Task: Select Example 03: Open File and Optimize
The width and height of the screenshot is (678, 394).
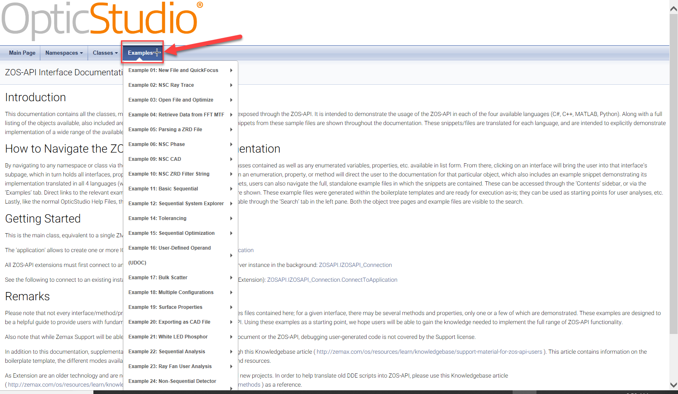Action: click(x=181, y=100)
